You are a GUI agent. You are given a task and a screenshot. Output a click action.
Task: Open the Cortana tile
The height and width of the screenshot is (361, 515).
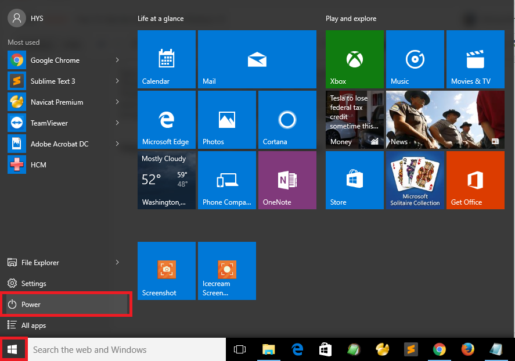point(287,120)
